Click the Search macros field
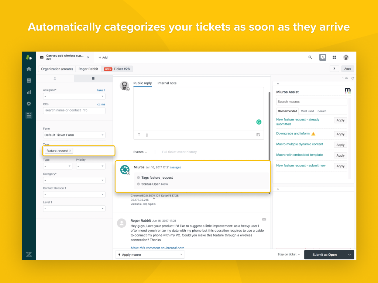This screenshot has height=283, width=378. [x=312, y=102]
